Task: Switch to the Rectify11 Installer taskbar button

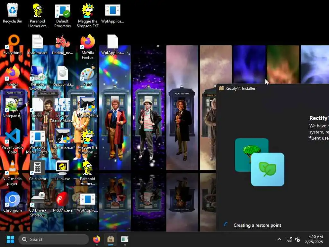Action: pyautogui.click(x=111, y=239)
